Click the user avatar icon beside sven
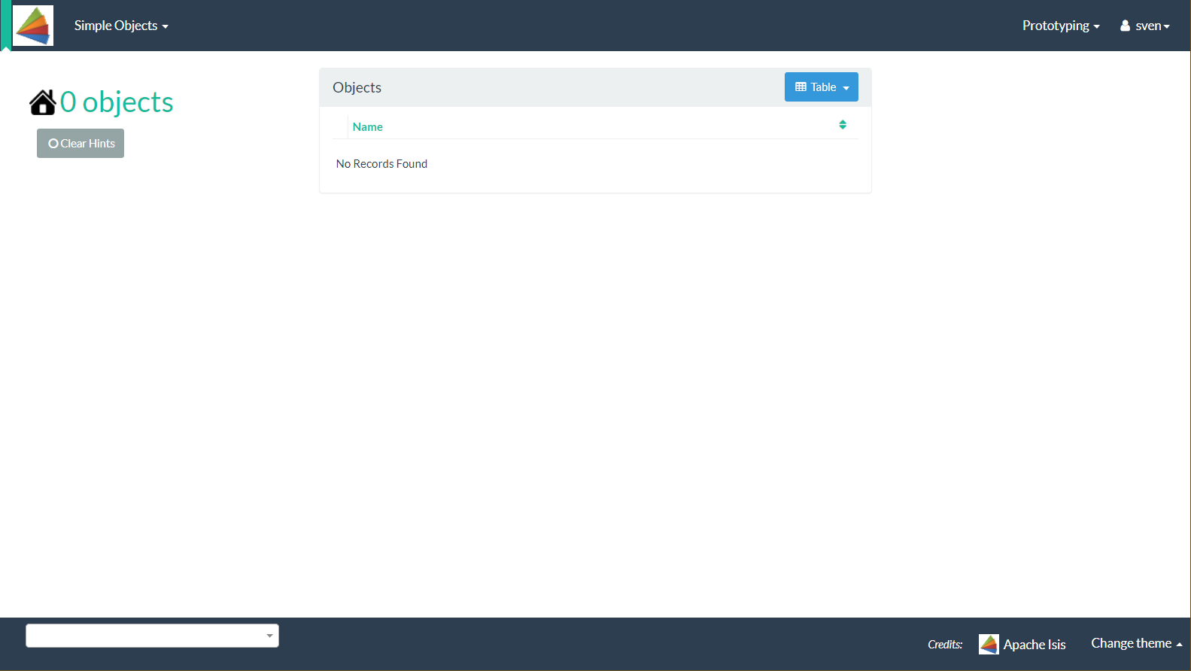The image size is (1191, 671). [1125, 26]
